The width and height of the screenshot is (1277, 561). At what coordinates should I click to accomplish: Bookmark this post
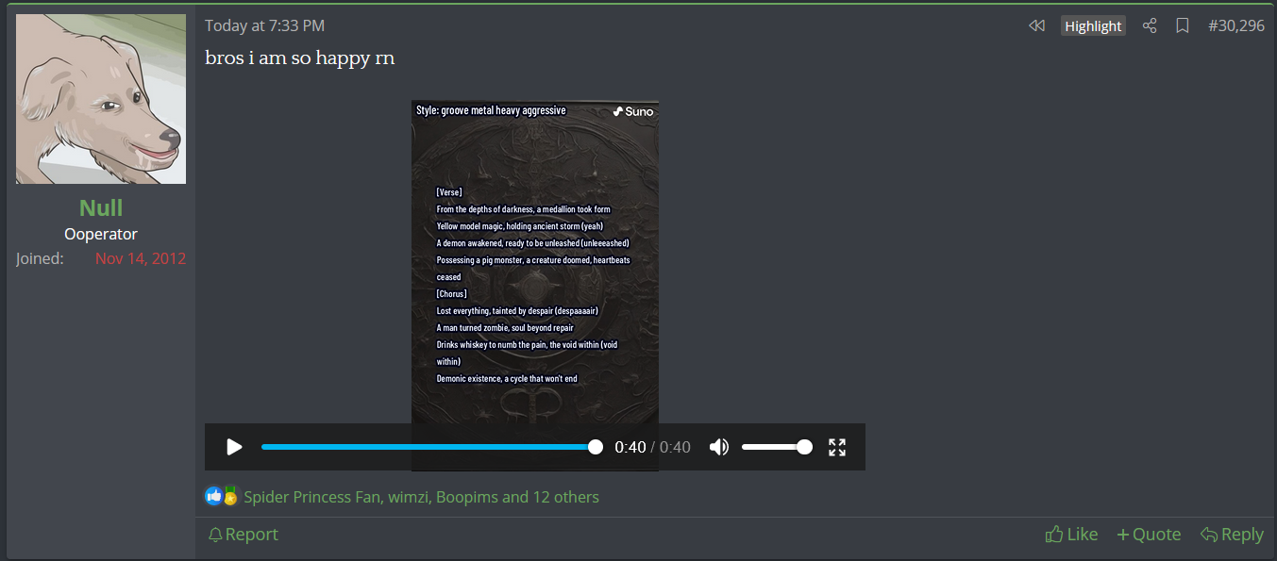point(1182,26)
